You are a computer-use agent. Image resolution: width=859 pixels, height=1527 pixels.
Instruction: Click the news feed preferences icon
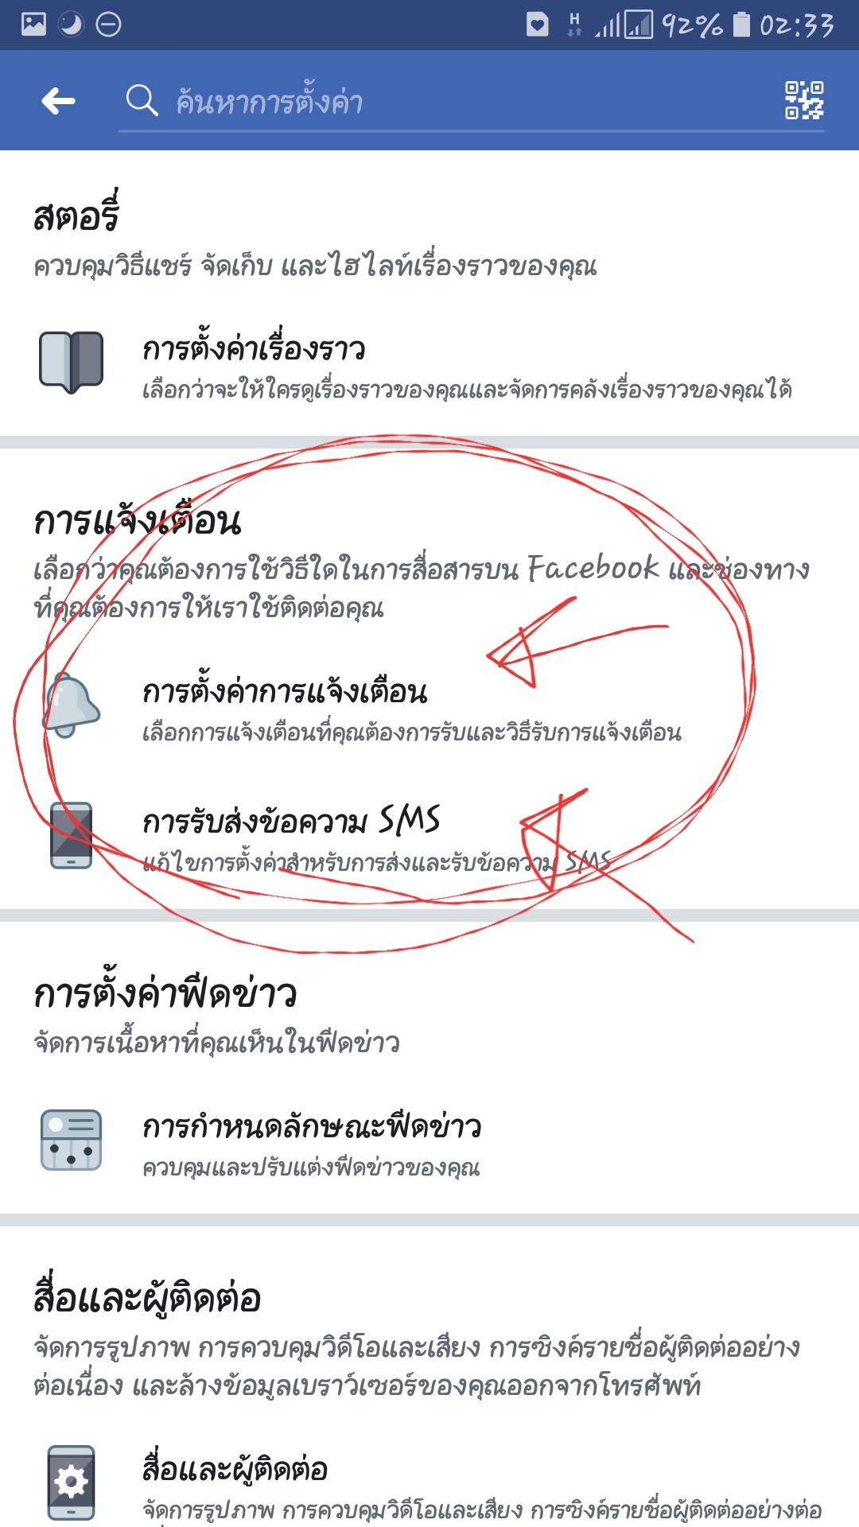(71, 1140)
